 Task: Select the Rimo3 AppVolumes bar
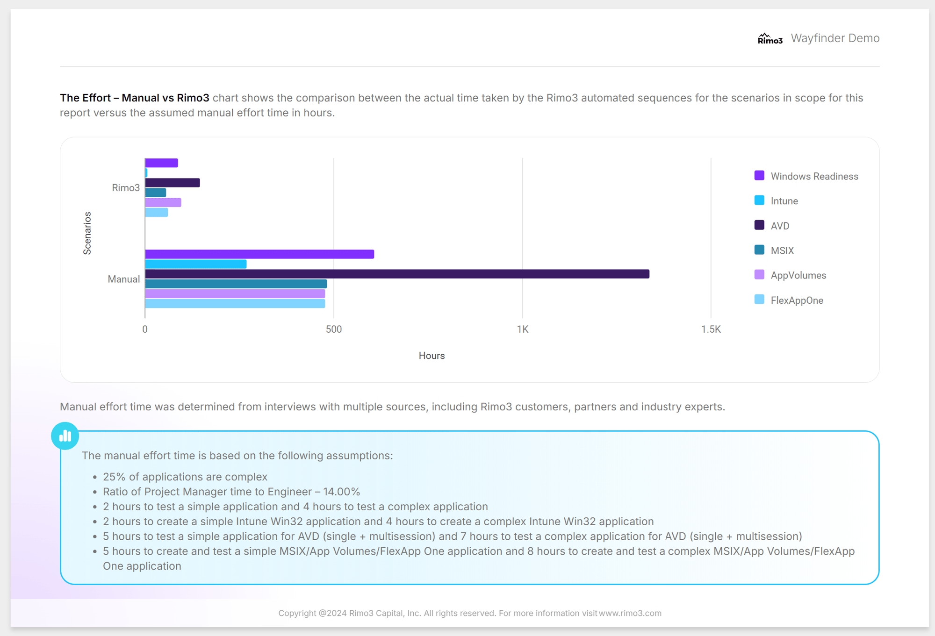163,202
